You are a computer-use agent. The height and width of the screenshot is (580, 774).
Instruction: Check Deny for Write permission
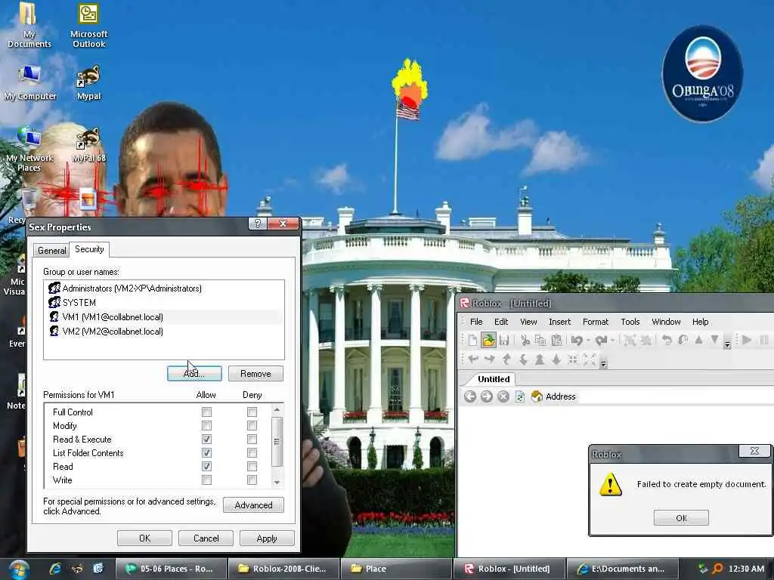click(252, 480)
